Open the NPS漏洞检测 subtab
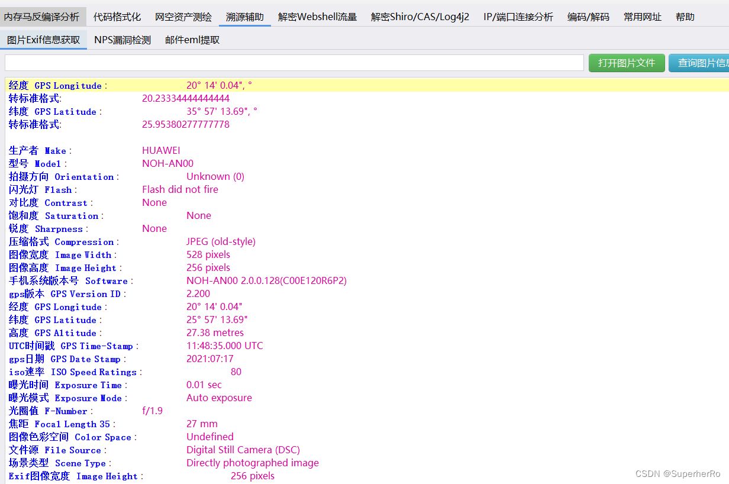Screen dimensions: 729x484 [x=122, y=41]
